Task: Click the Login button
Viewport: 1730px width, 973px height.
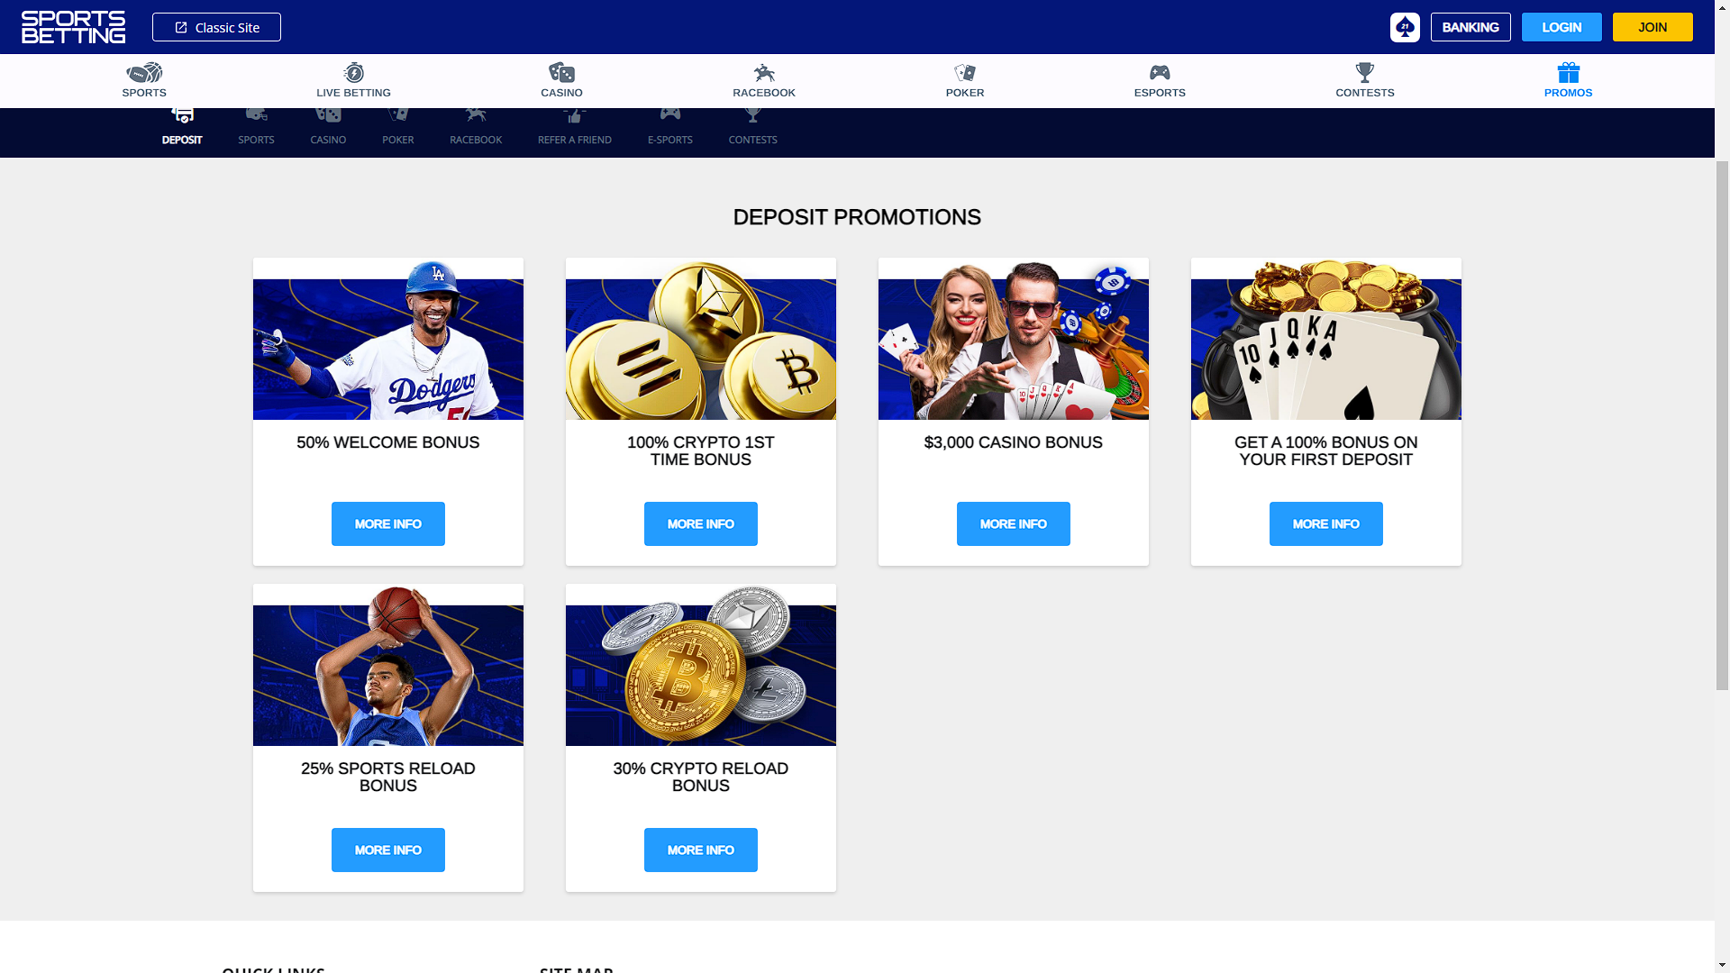Action: pyautogui.click(x=1562, y=27)
